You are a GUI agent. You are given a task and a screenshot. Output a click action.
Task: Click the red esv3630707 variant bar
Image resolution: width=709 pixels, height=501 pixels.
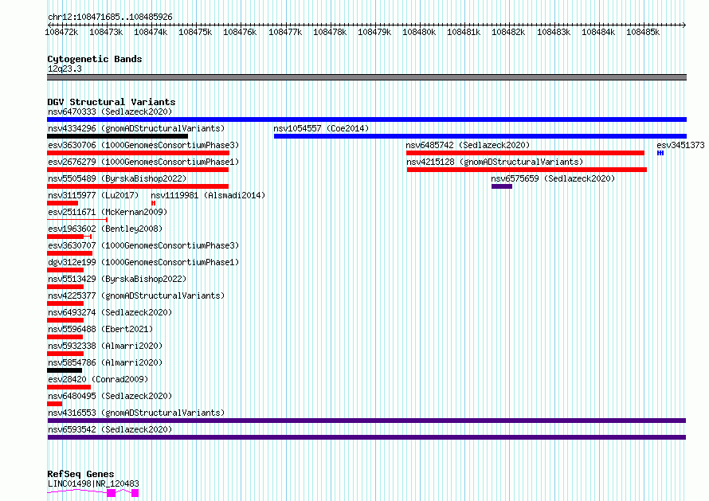pos(69,253)
